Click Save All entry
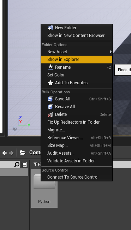This screenshot has height=230, width=131. coord(77,99)
